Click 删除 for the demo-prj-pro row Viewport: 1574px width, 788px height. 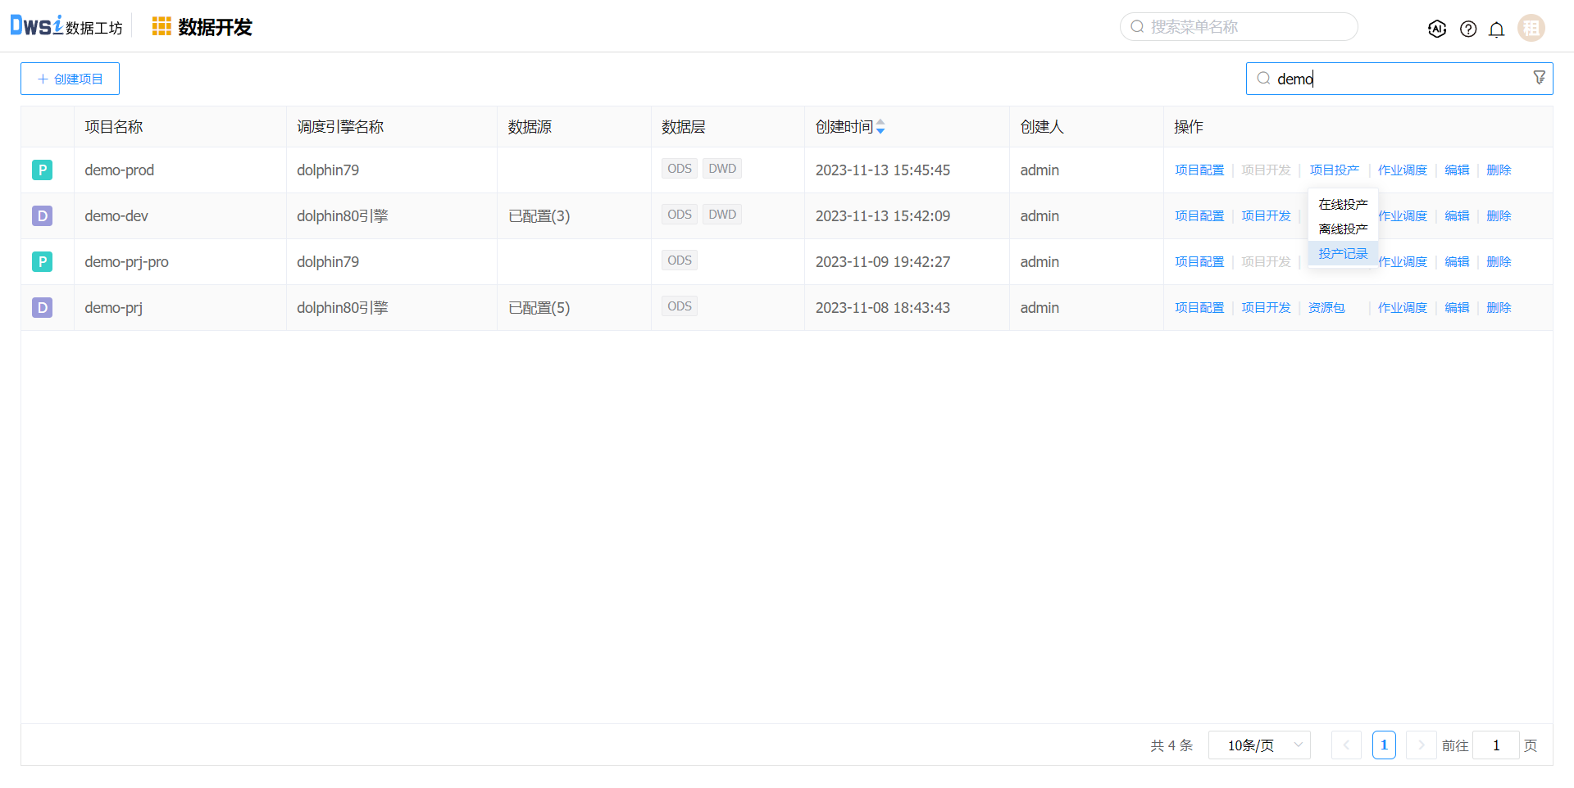pos(1499,262)
